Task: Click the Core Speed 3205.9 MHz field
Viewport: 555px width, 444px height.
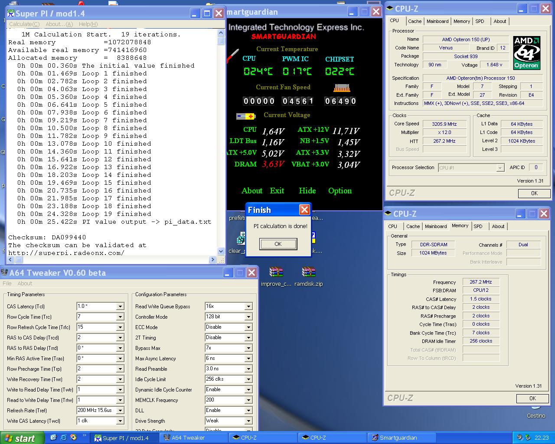Action: pyautogui.click(x=444, y=124)
